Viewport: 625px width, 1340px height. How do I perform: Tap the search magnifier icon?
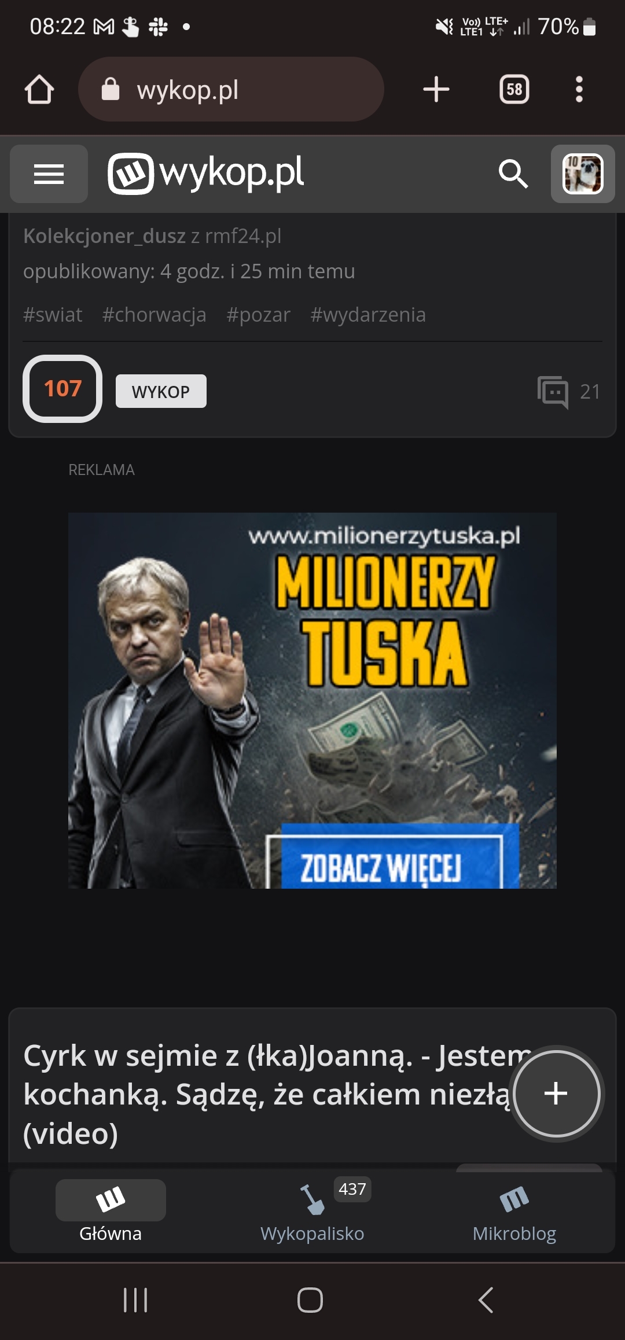click(513, 174)
